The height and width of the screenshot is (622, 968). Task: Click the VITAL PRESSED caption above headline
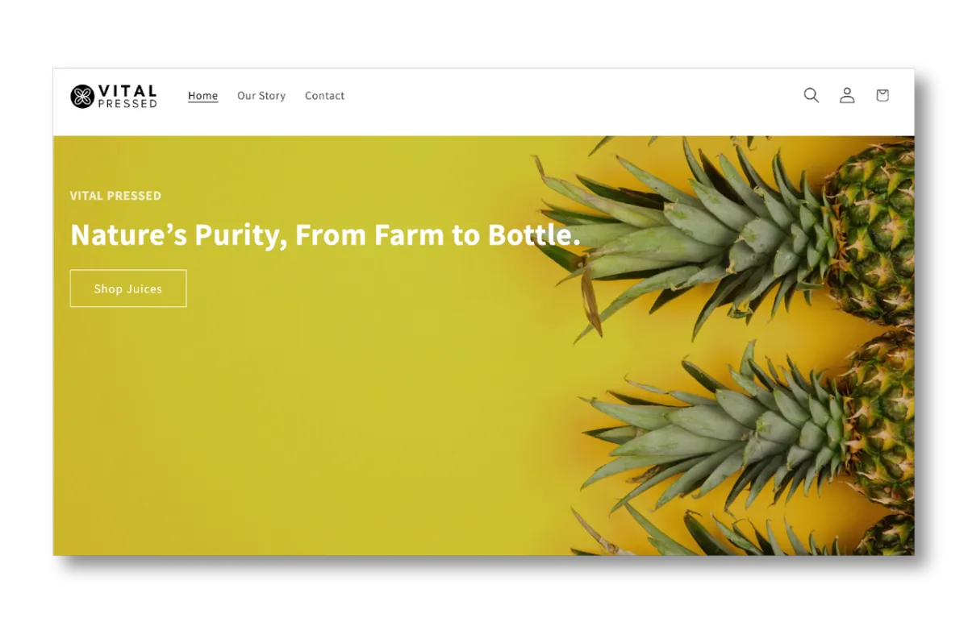pos(115,196)
